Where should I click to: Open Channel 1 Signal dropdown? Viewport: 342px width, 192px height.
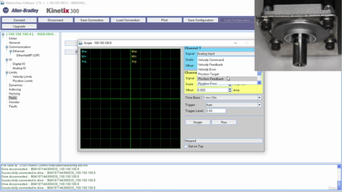[226, 53]
